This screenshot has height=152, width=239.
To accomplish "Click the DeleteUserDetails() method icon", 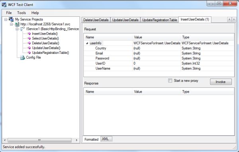I will point(29,43).
